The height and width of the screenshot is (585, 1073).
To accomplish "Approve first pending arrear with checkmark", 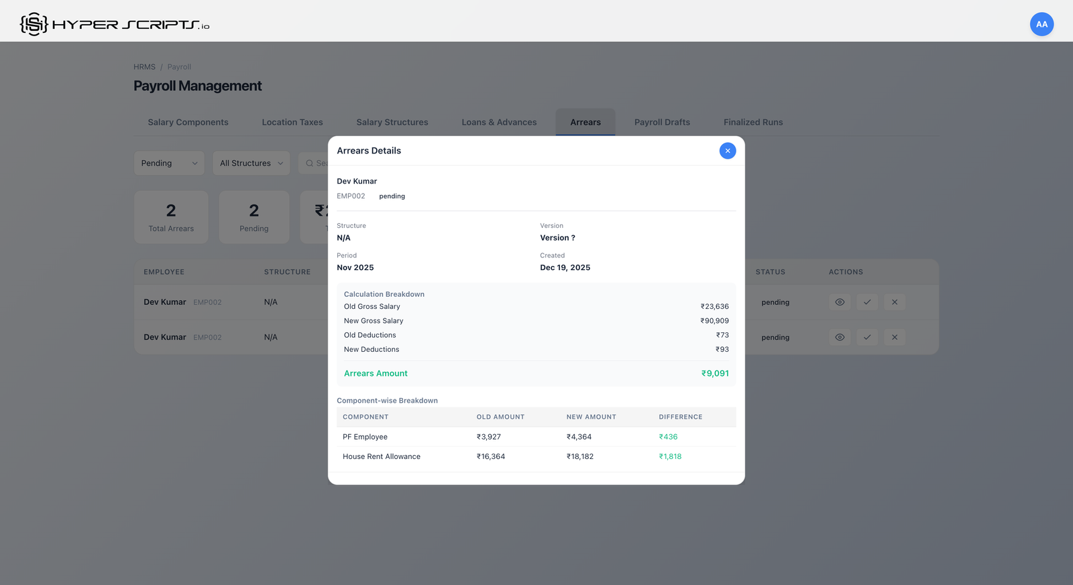I will tap(867, 302).
